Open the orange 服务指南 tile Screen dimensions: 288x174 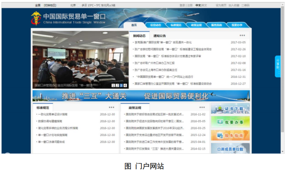point(230,135)
